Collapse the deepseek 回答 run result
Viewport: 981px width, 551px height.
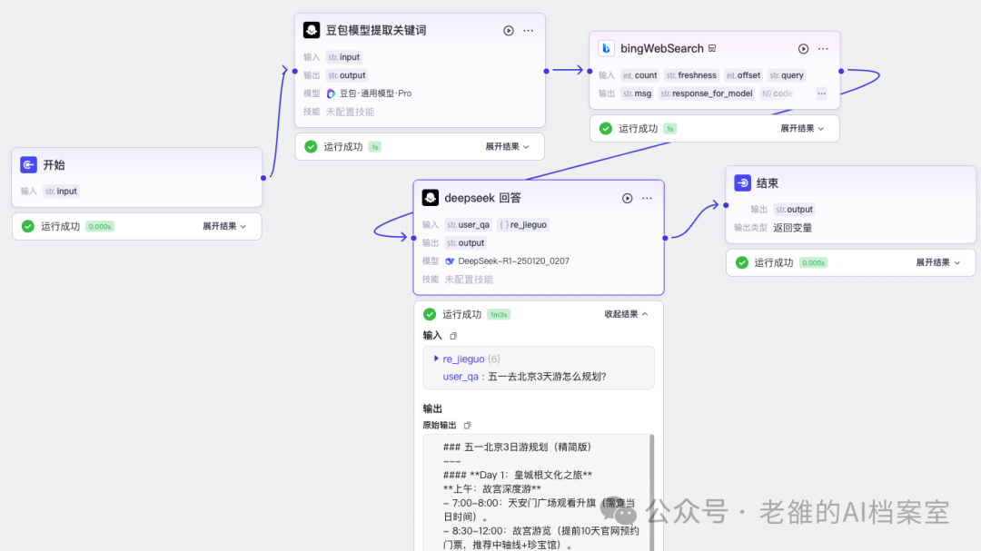pos(626,314)
